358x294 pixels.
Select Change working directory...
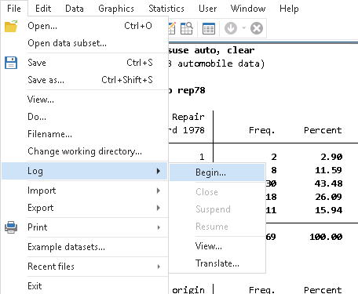(x=85, y=151)
